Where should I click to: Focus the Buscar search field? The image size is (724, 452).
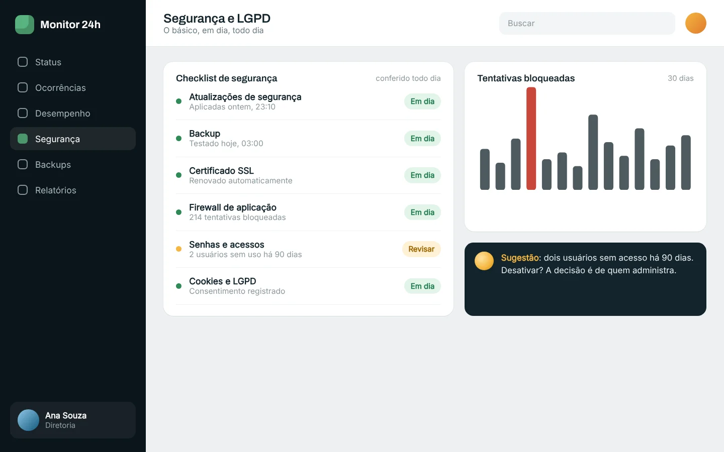click(x=587, y=23)
